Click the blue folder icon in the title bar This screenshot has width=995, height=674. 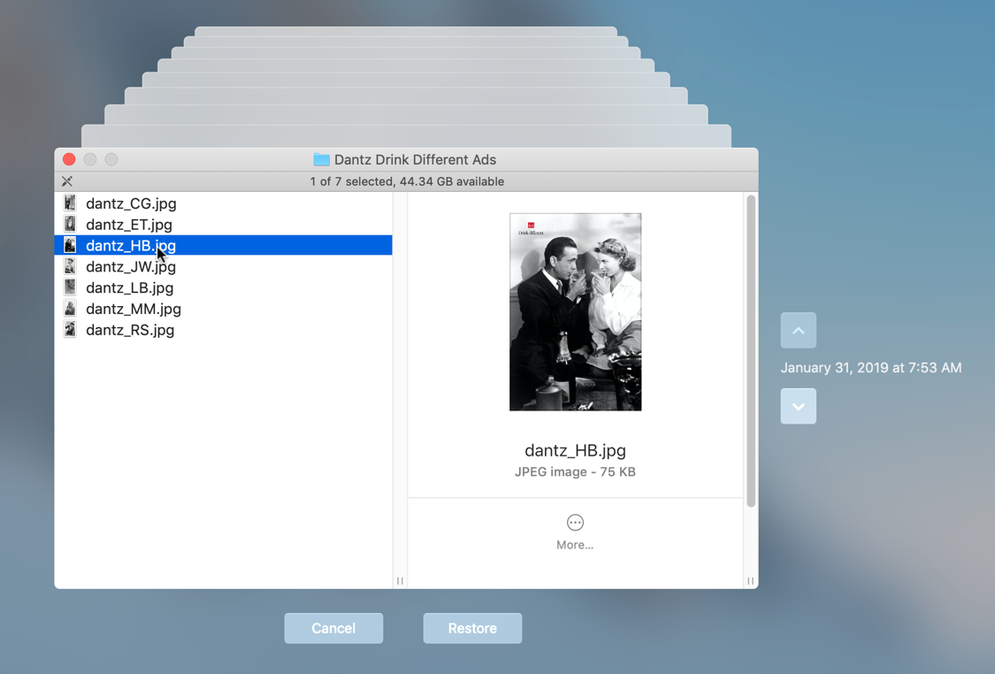324,159
